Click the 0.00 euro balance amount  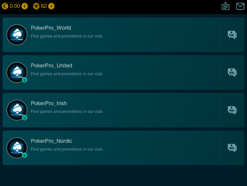coord(15,6)
